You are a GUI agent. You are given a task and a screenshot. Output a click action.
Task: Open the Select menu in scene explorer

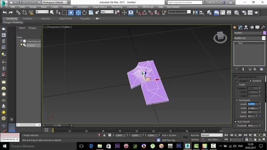(22, 28)
